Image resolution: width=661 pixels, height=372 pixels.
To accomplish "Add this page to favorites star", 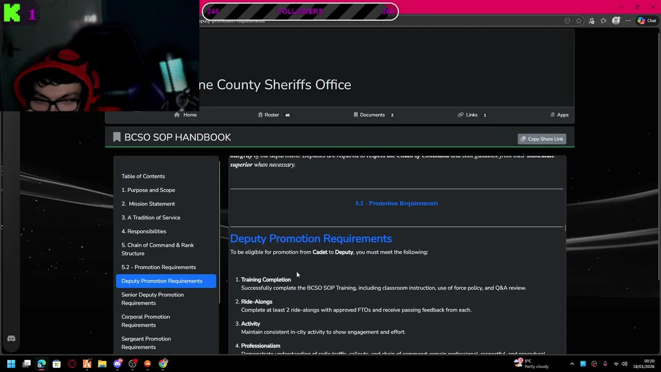I will 579,21.
